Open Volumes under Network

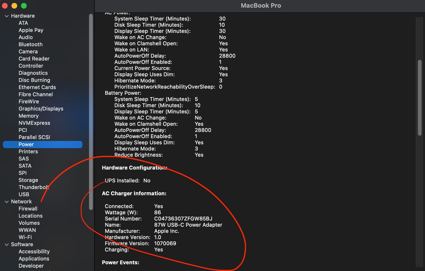coord(29,223)
